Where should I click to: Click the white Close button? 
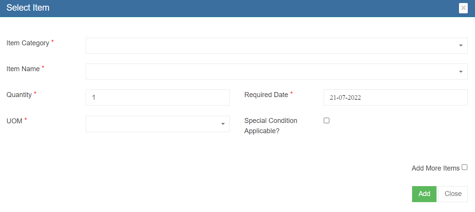pos(453,194)
